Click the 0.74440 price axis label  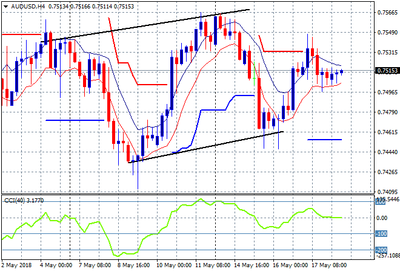click(x=387, y=152)
